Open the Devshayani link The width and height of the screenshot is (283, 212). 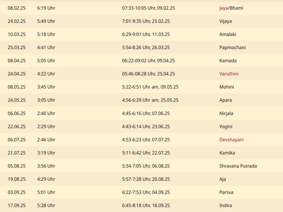point(231,140)
